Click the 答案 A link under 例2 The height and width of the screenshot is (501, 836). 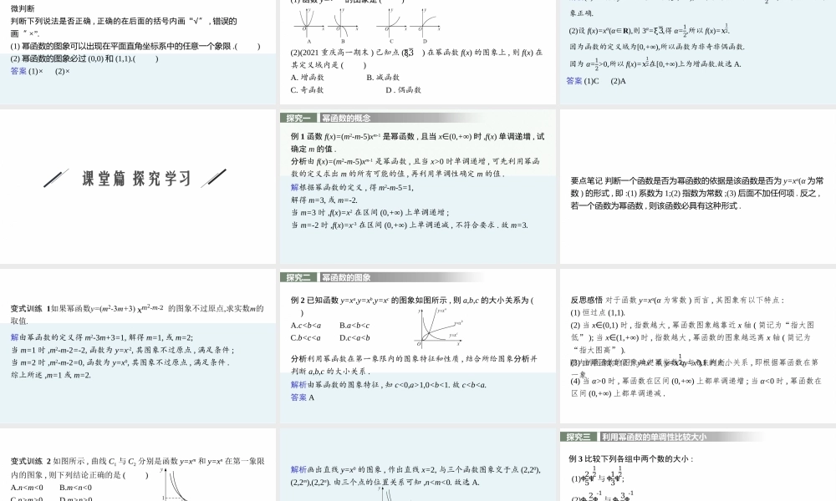pyautogui.click(x=303, y=397)
